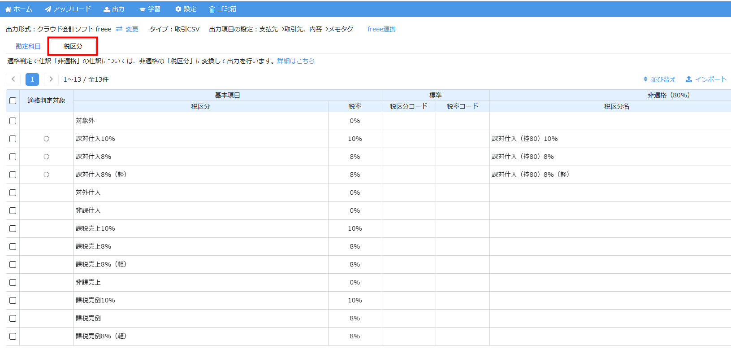
Task: Go to the Learning (学習) section
Action: pyautogui.click(x=142, y=9)
